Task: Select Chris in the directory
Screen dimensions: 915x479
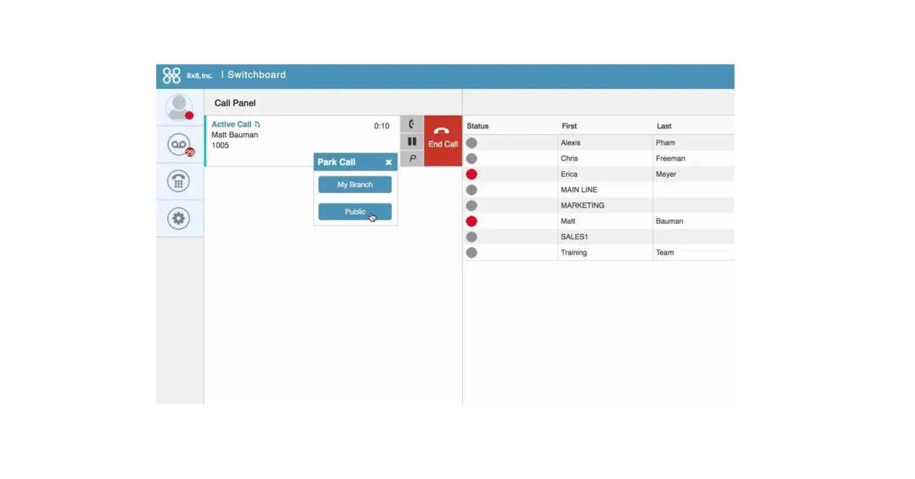Action: point(569,158)
